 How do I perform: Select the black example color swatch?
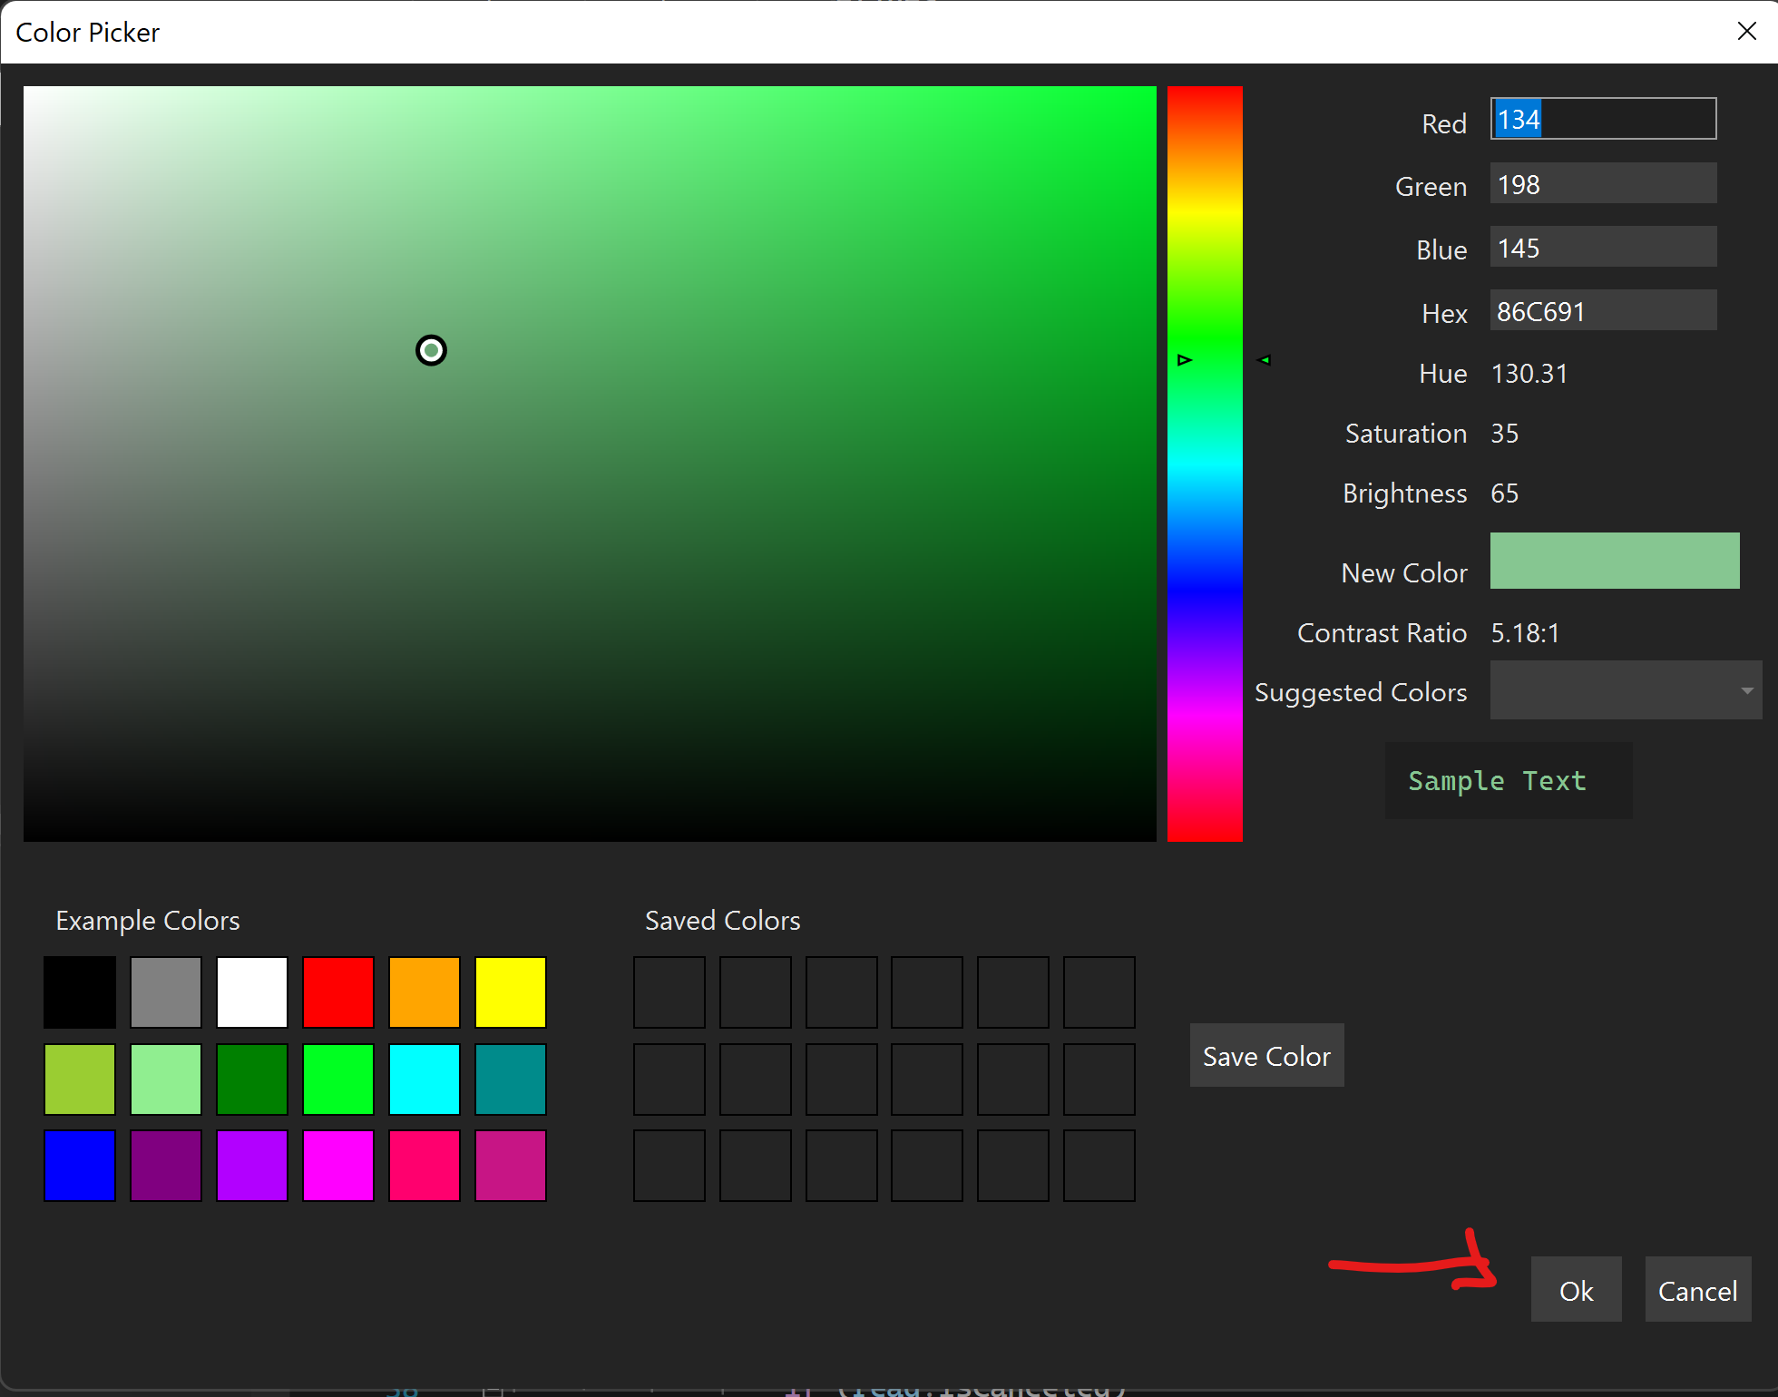(x=79, y=992)
